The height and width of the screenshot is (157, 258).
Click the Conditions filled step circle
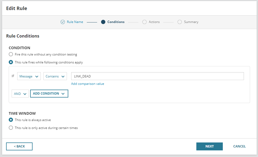click(103, 22)
